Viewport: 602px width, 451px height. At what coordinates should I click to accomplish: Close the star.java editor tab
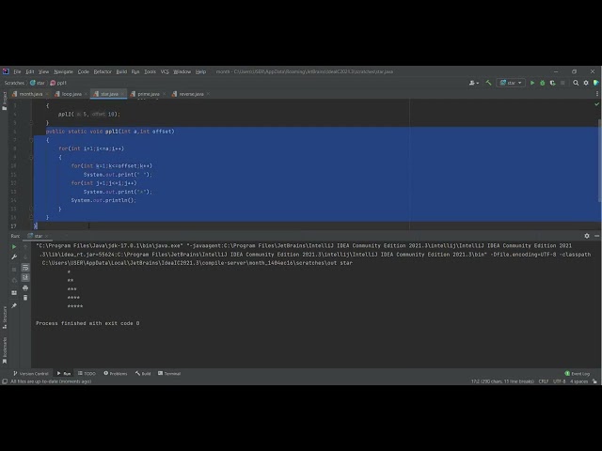click(122, 94)
